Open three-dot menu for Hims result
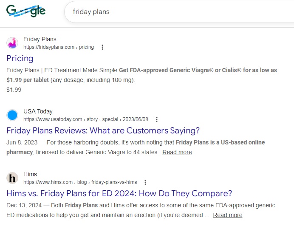 tap(145, 182)
